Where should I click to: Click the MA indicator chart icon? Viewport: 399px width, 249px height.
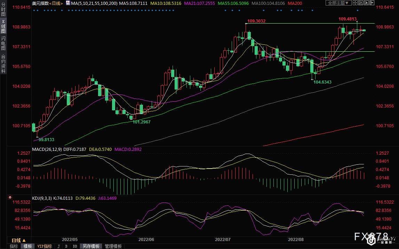(67, 3)
